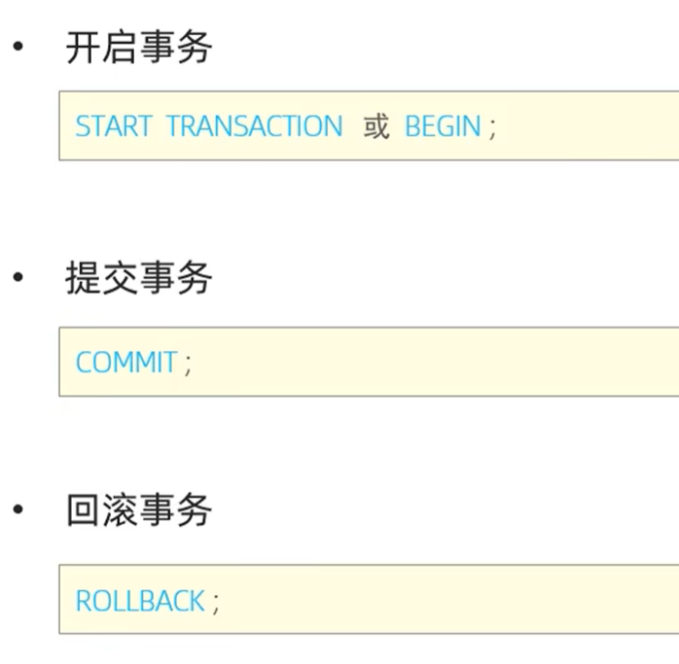Viewport: 679px width, 664px height.
Task: Click the TRANSACTION keyword
Action: pyautogui.click(x=254, y=126)
